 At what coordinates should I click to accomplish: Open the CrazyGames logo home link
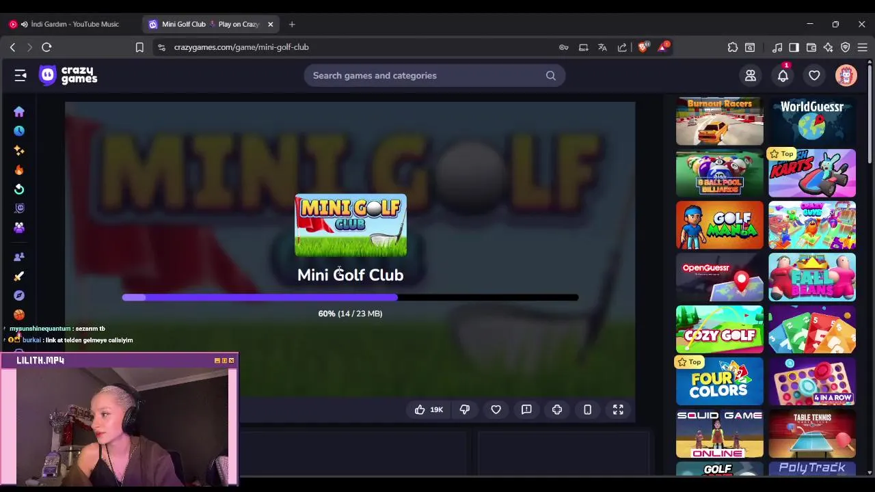(68, 75)
